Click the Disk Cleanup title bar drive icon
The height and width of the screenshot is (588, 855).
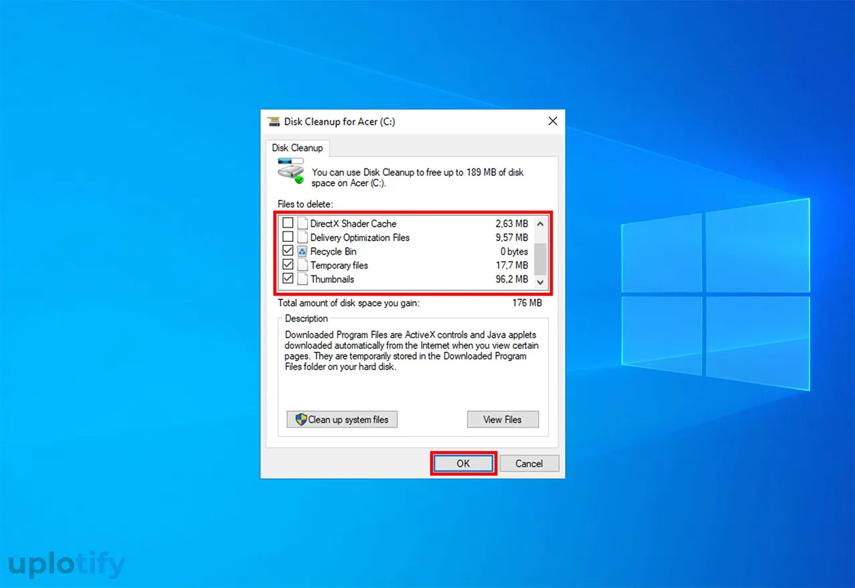tap(274, 122)
